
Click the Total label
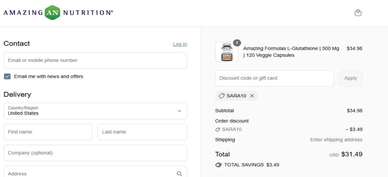click(222, 154)
